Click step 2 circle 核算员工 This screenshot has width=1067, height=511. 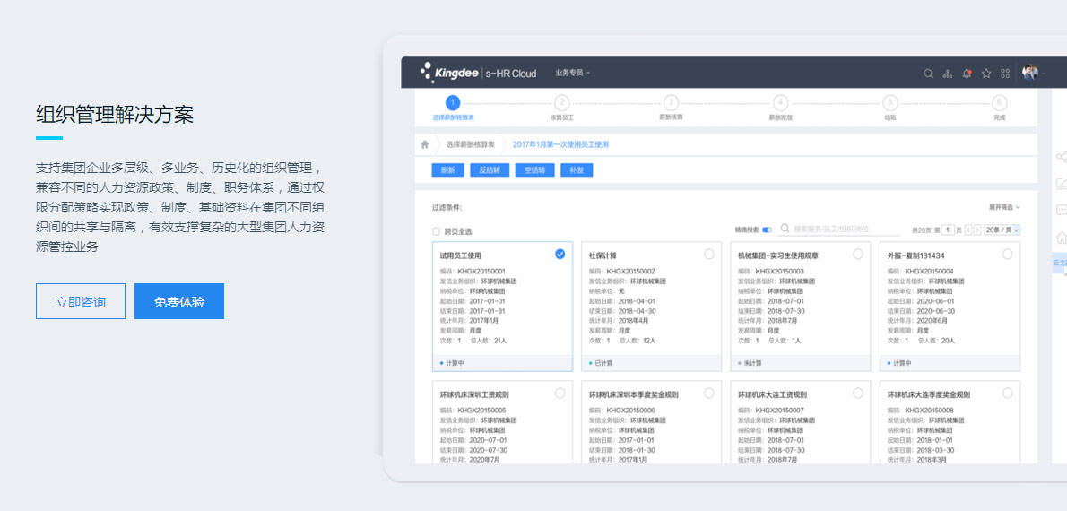(x=561, y=103)
